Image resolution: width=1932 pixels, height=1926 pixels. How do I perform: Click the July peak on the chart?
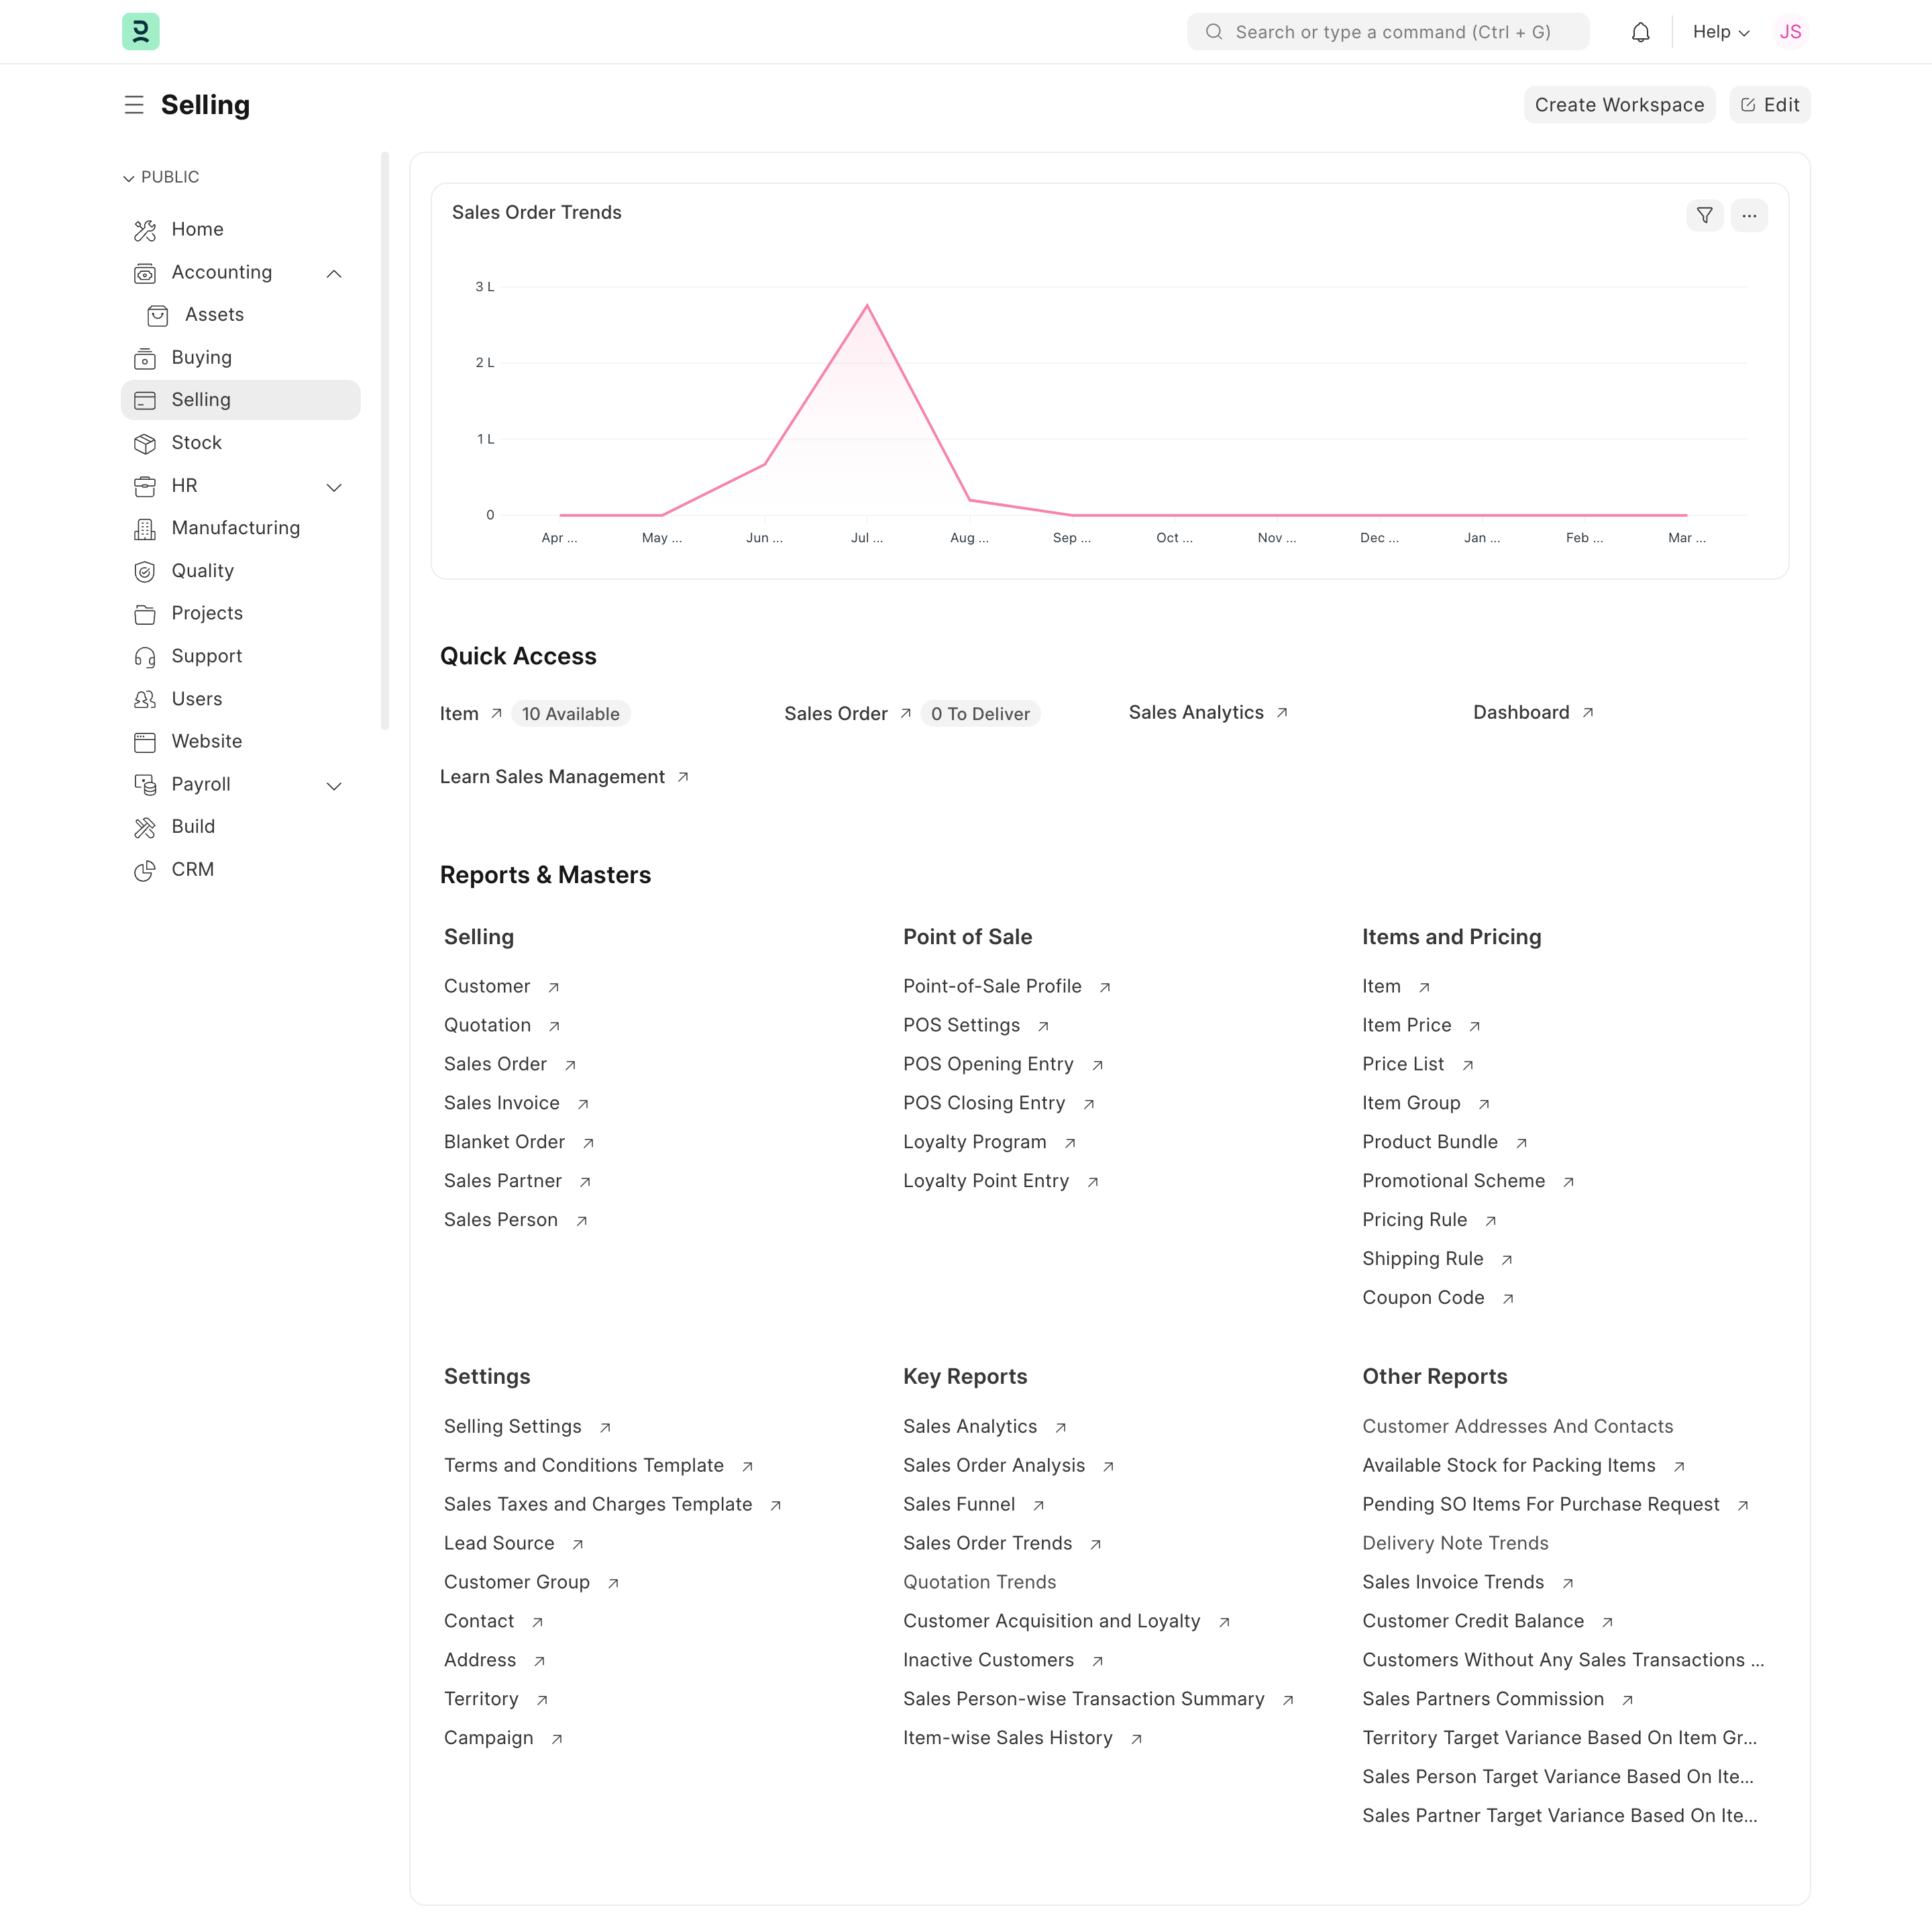point(867,306)
